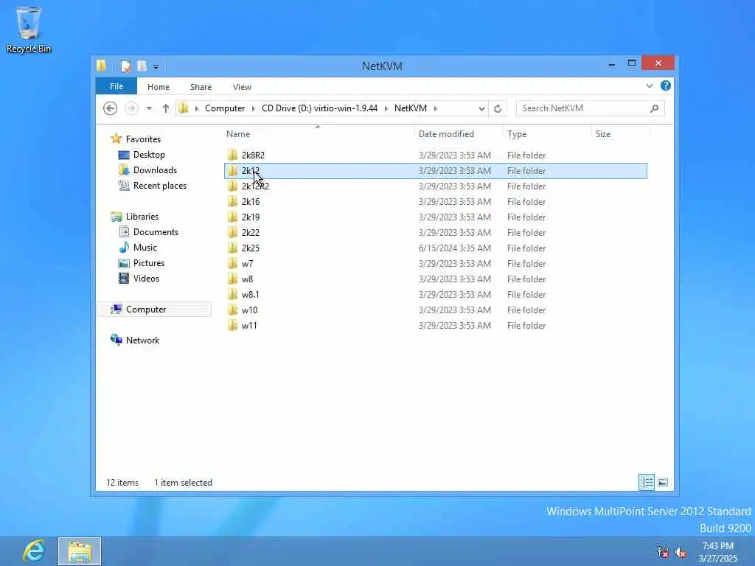The height and width of the screenshot is (566, 755).
Task: Select the 2k19 folder
Action: [x=251, y=217]
